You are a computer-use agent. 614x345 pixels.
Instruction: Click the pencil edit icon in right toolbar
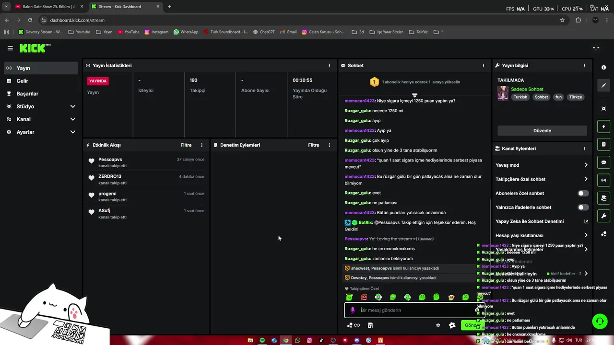603,85
